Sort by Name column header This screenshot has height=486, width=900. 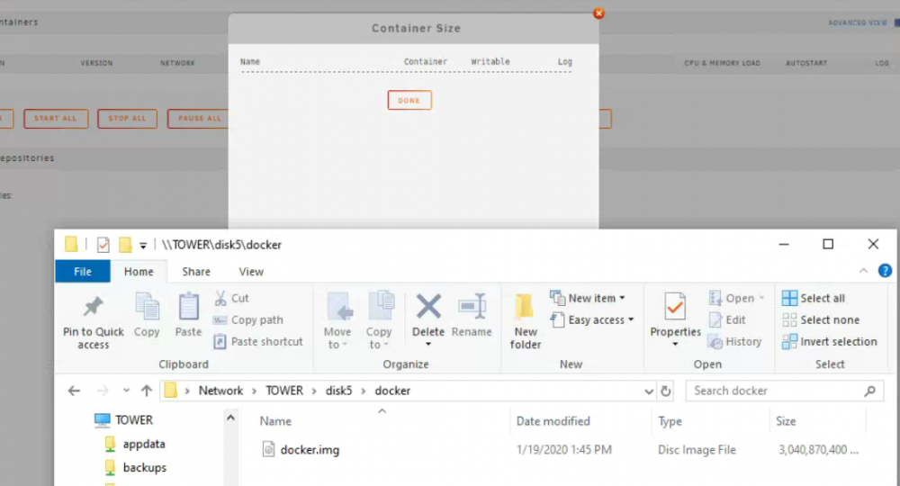coord(275,421)
